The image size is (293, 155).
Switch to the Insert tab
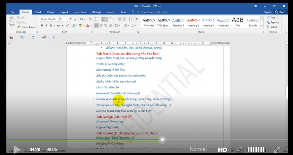click(x=38, y=12)
